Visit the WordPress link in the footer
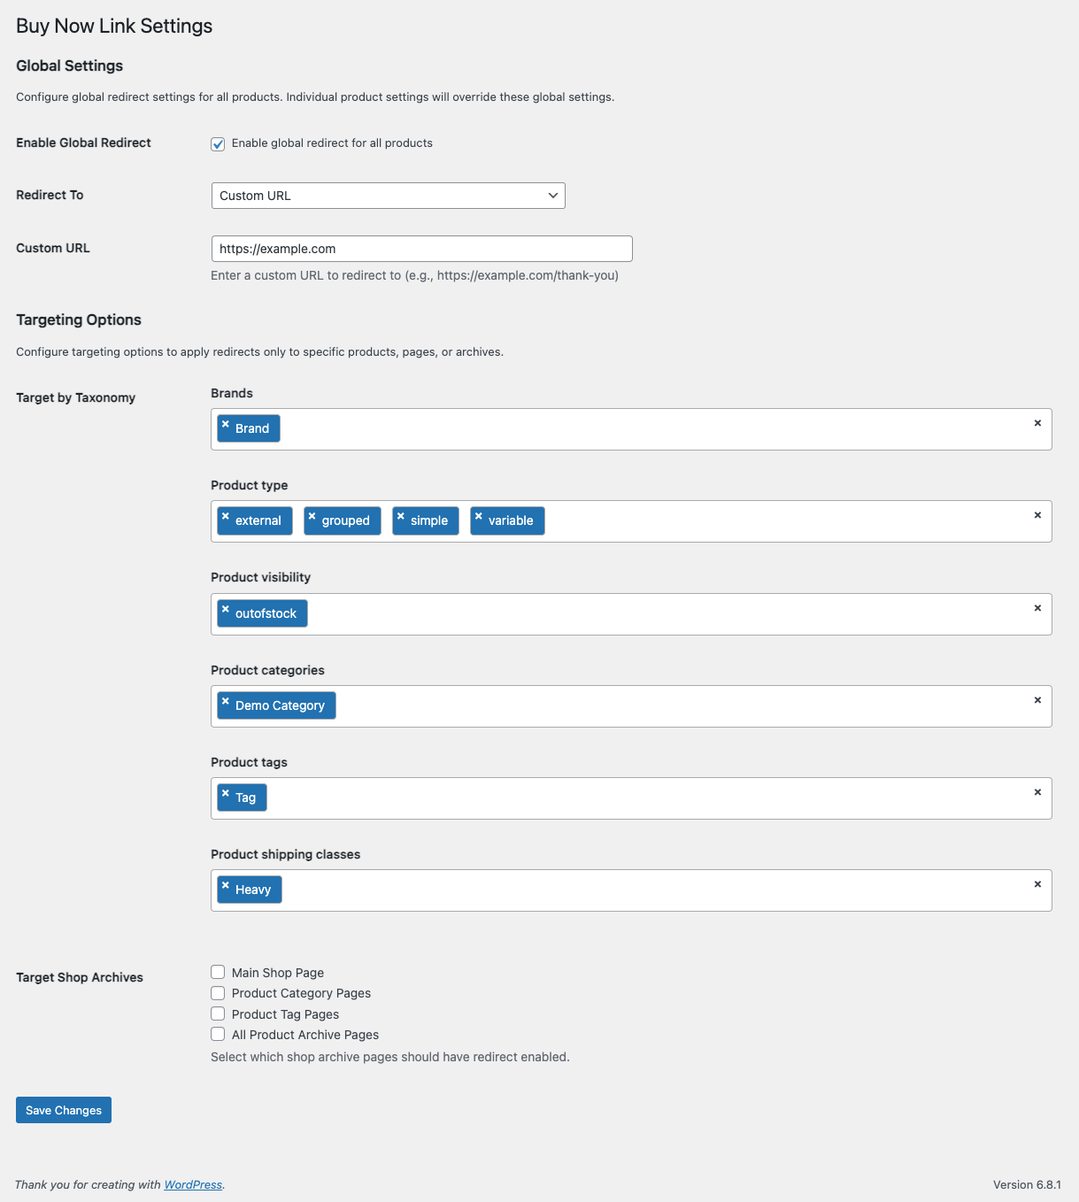1079x1202 pixels. point(192,1184)
